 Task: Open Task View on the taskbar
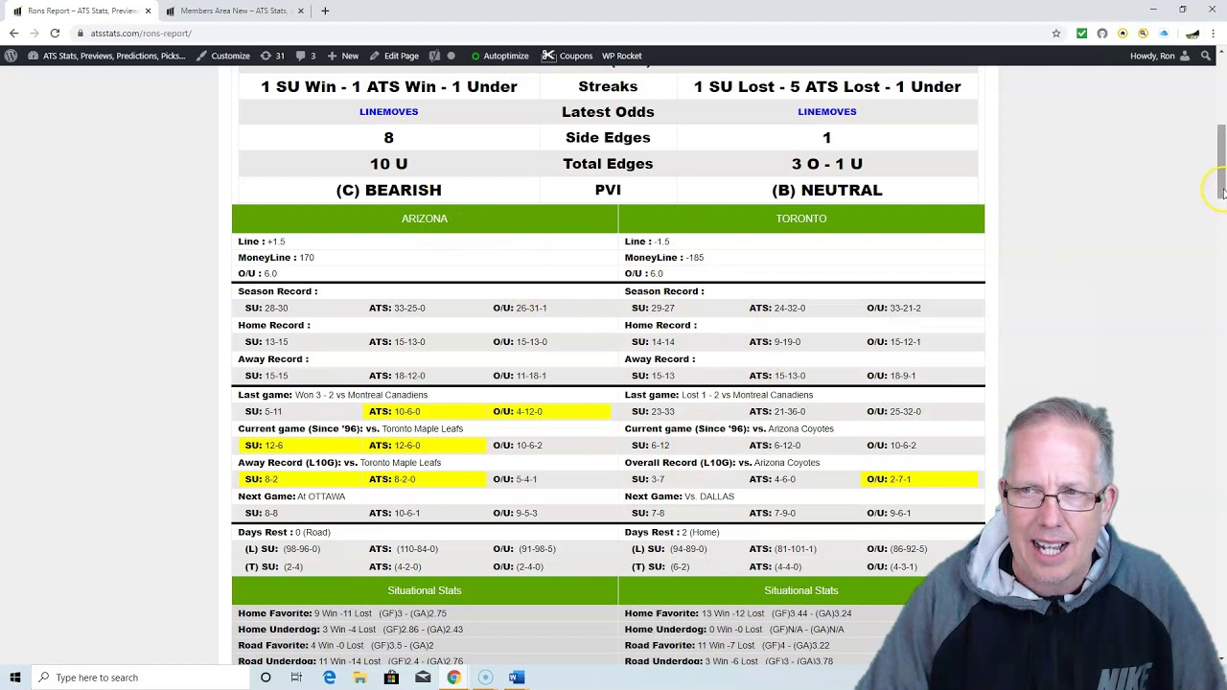point(296,678)
